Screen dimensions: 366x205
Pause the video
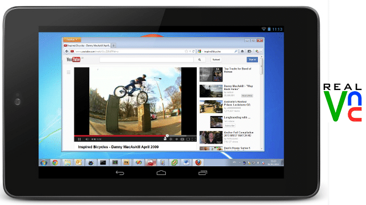click(79, 139)
